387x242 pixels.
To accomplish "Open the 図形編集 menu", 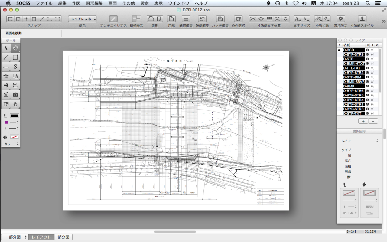I will (x=94, y=3).
